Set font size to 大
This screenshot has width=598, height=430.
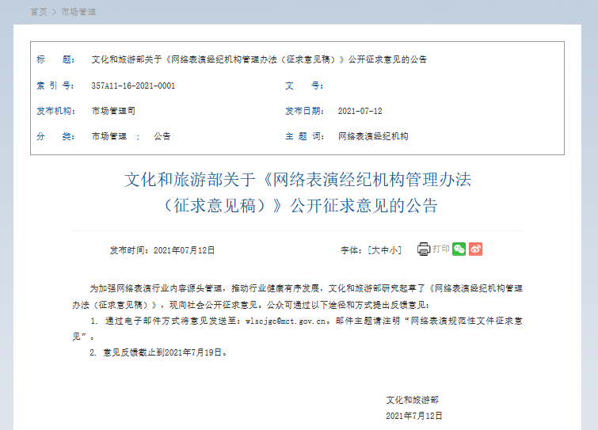click(375, 250)
